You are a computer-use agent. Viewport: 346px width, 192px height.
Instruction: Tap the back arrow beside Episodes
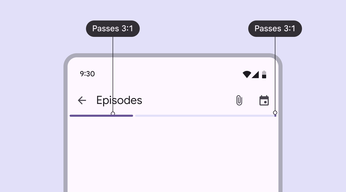coord(82,100)
